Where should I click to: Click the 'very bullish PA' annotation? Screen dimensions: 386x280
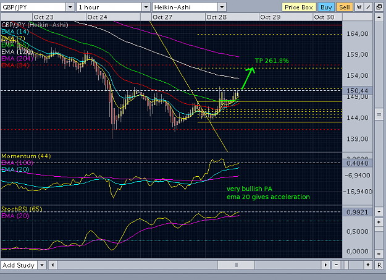tap(250, 189)
